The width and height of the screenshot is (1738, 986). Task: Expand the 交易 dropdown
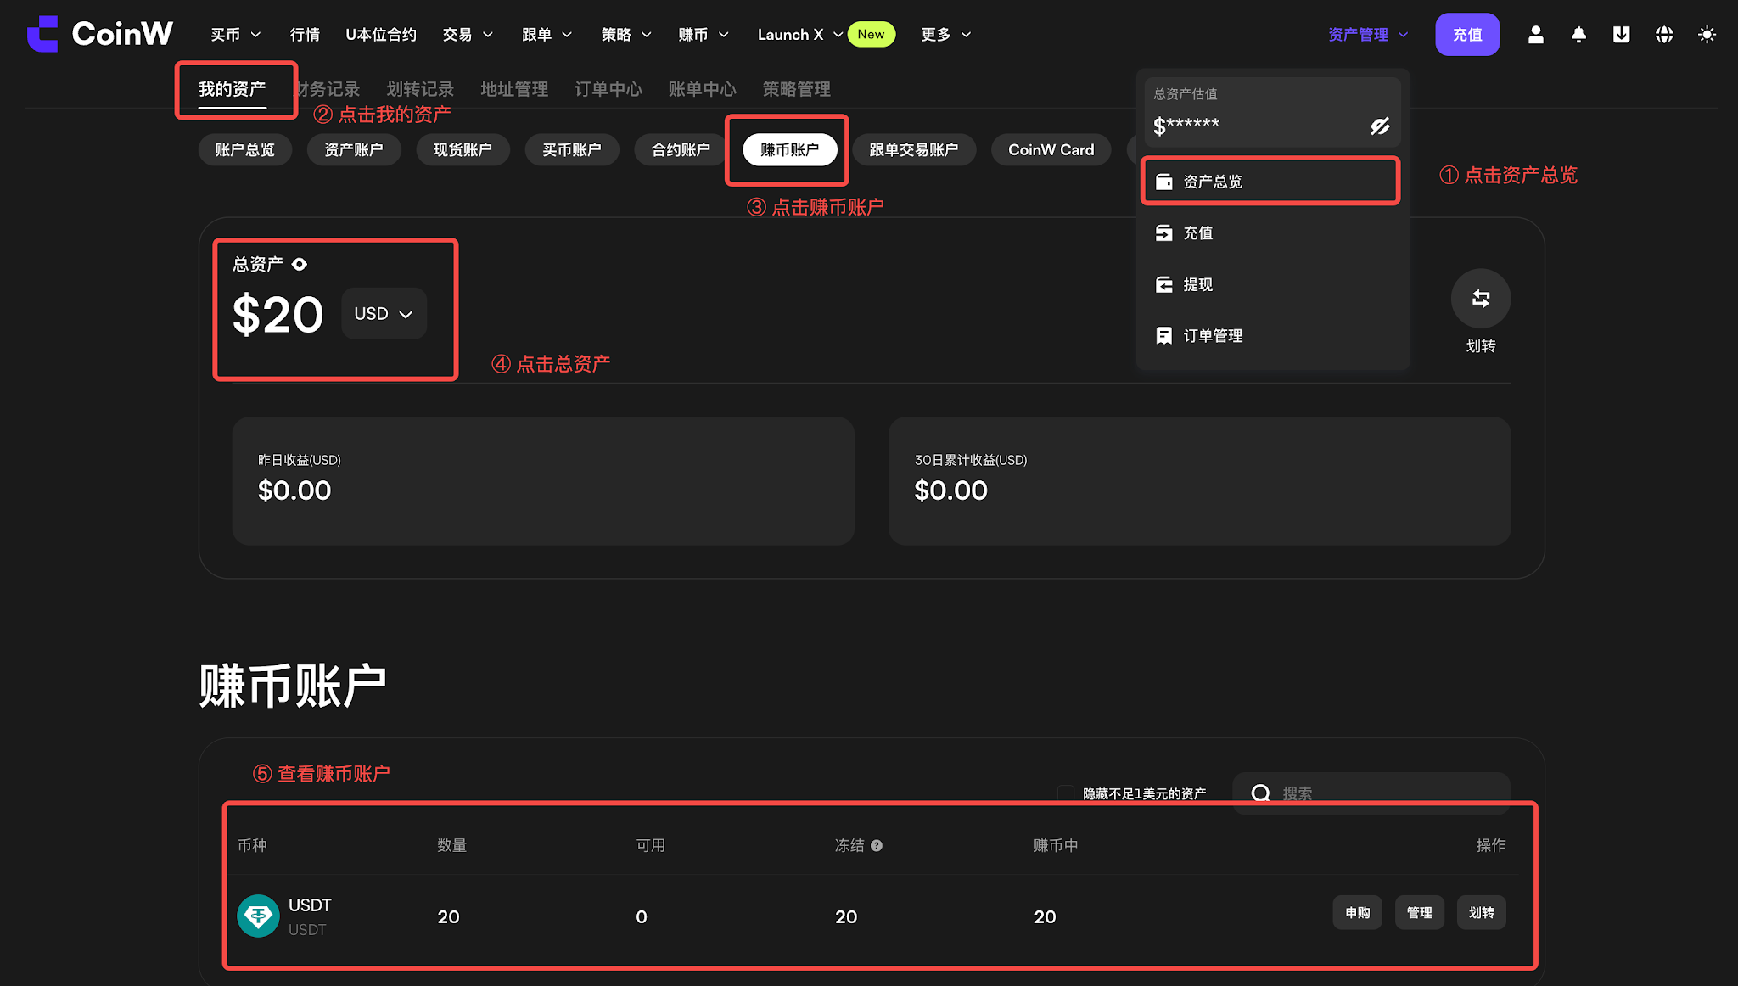pyautogui.click(x=468, y=35)
